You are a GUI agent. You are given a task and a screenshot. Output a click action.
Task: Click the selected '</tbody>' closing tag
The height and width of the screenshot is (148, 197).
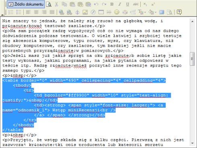click(x=23, y=125)
